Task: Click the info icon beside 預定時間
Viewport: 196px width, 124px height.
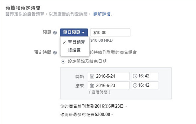Action: click(x=55, y=52)
